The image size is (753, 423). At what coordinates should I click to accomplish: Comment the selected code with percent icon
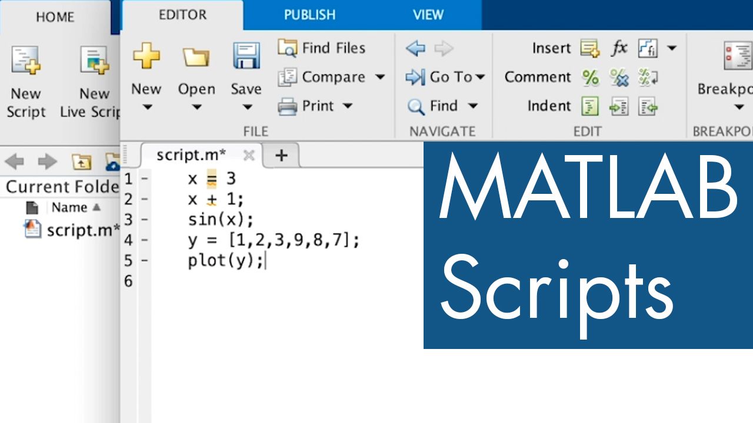(x=591, y=77)
